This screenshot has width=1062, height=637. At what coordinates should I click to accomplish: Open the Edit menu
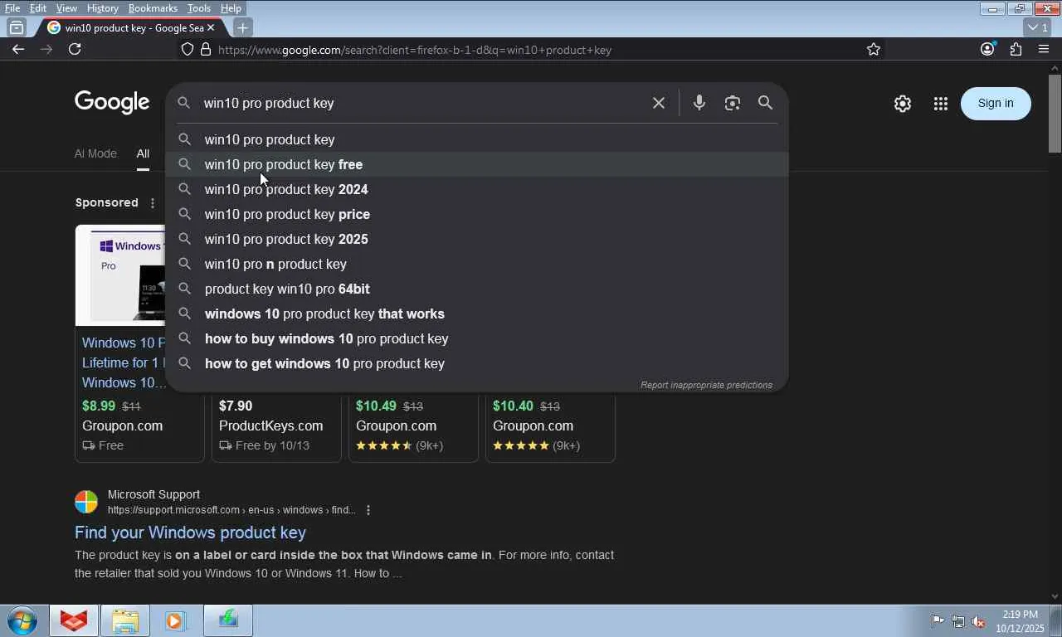click(x=38, y=8)
